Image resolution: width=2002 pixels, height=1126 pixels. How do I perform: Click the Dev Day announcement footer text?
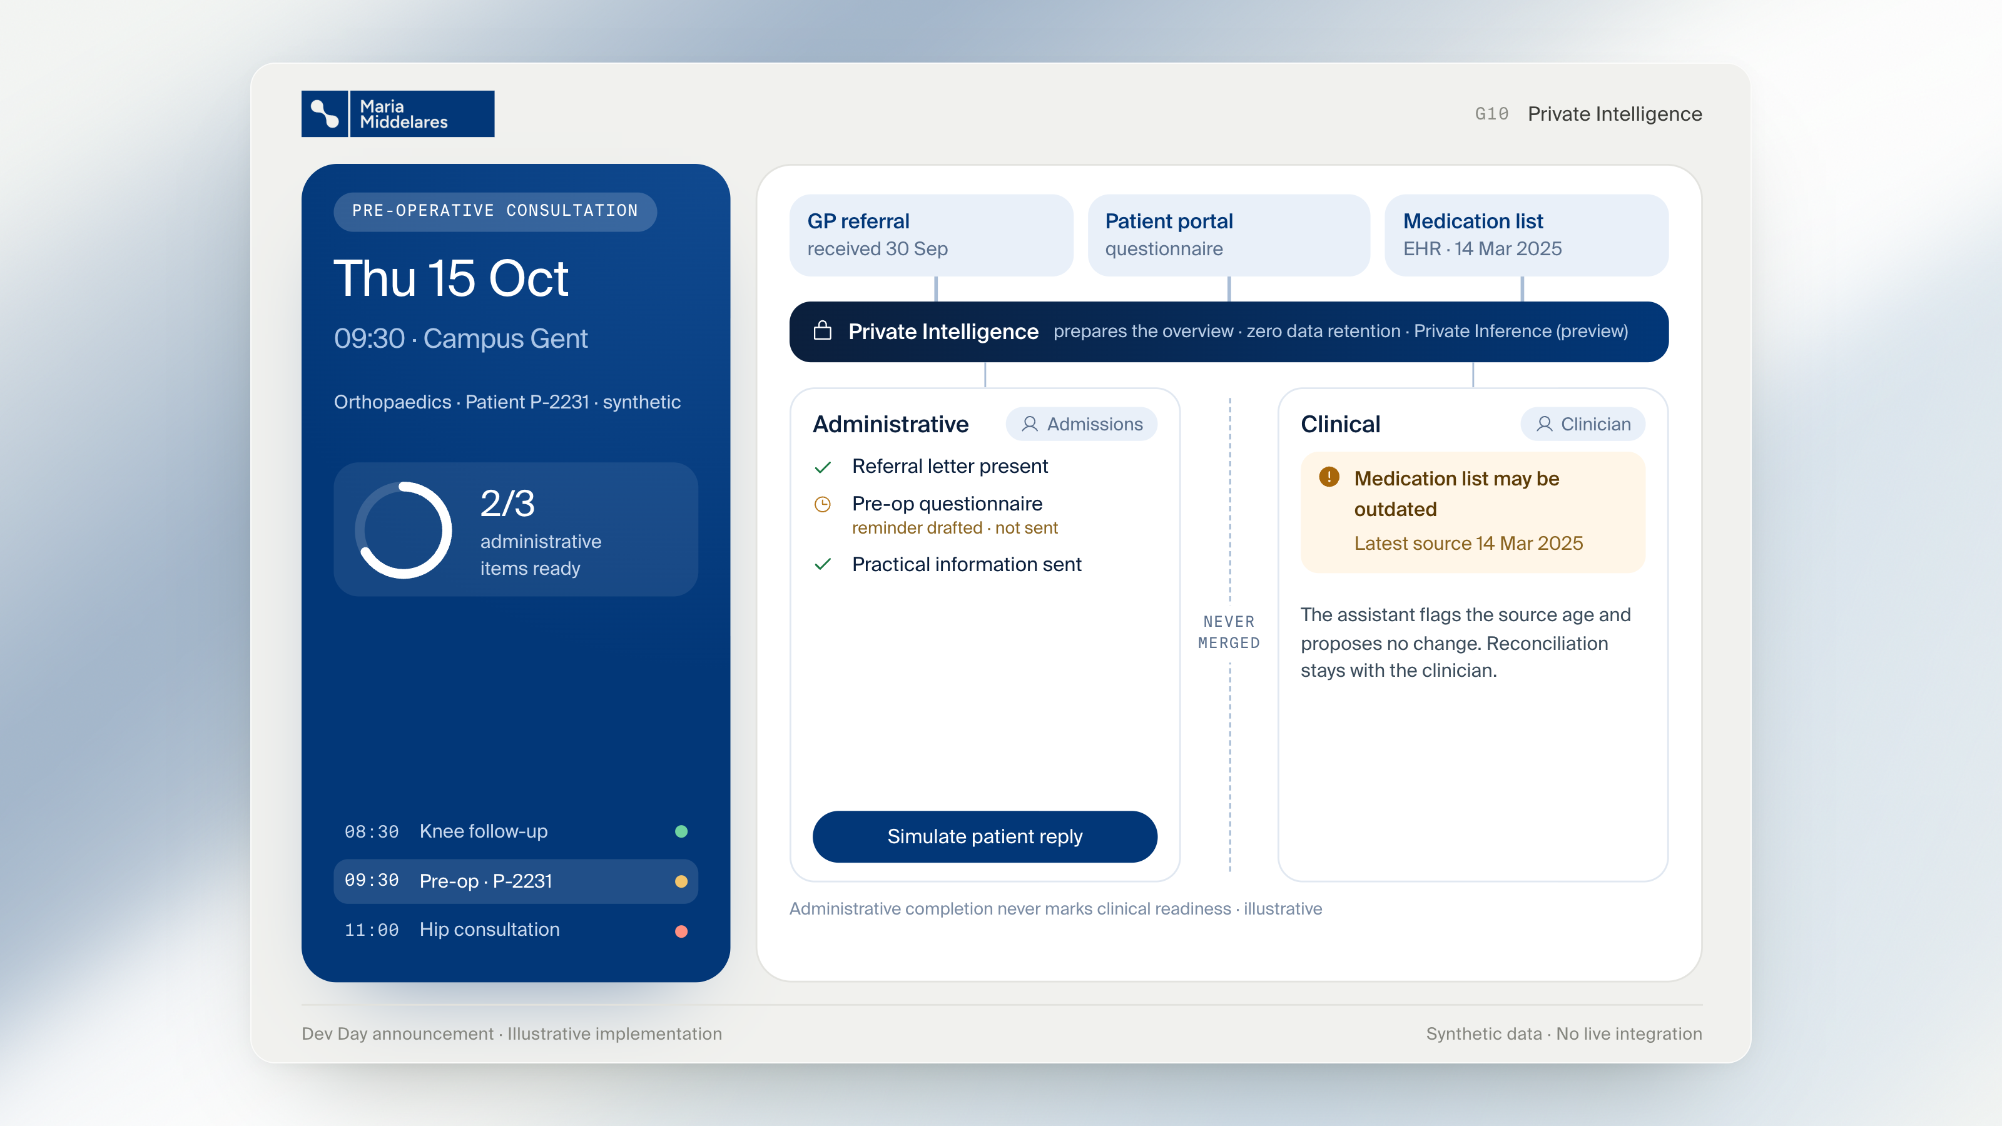[511, 1034]
